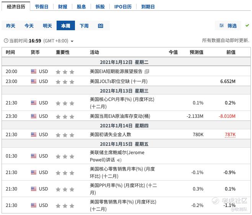This screenshot has width=252, height=215.
Task: Open the 筛选 filter options
Action: [232, 26]
